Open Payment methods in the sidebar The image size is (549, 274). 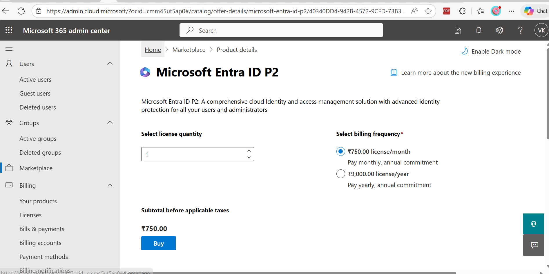pyautogui.click(x=44, y=257)
